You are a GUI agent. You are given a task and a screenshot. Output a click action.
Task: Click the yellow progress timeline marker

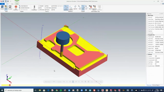(x=10, y=85)
